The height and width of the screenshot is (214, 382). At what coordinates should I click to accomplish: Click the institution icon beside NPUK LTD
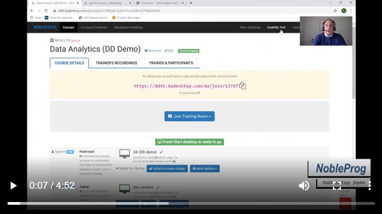click(52, 40)
